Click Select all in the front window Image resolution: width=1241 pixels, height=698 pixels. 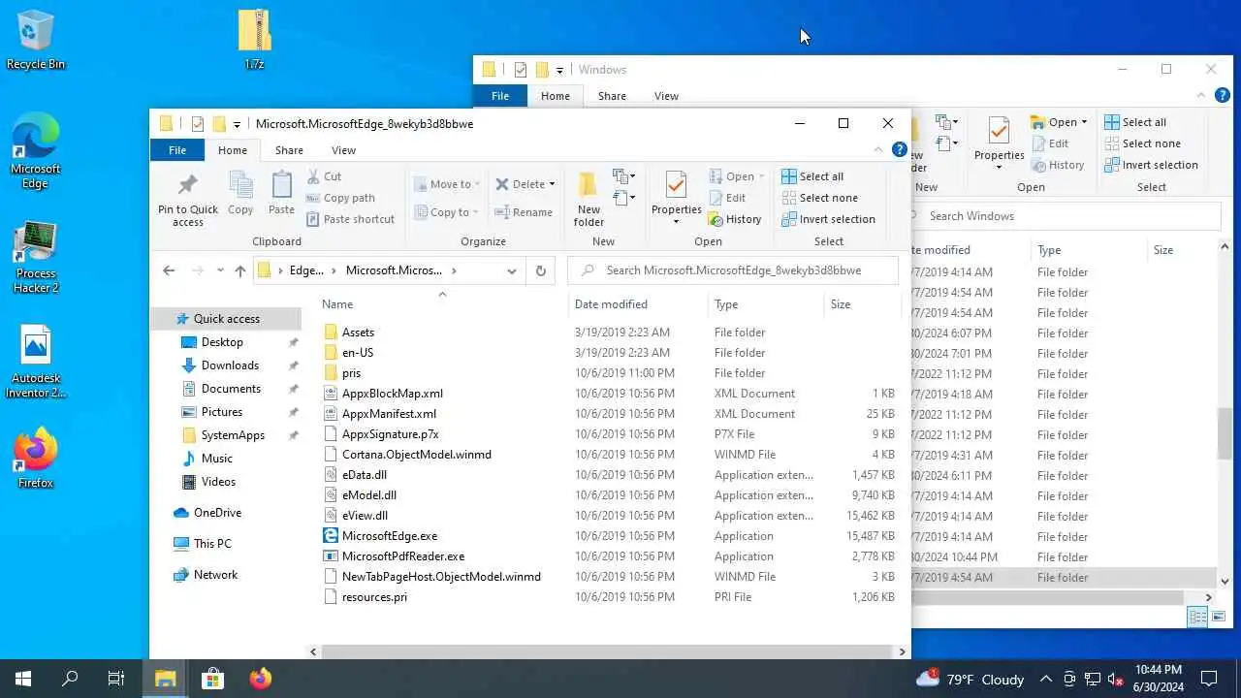pos(812,176)
